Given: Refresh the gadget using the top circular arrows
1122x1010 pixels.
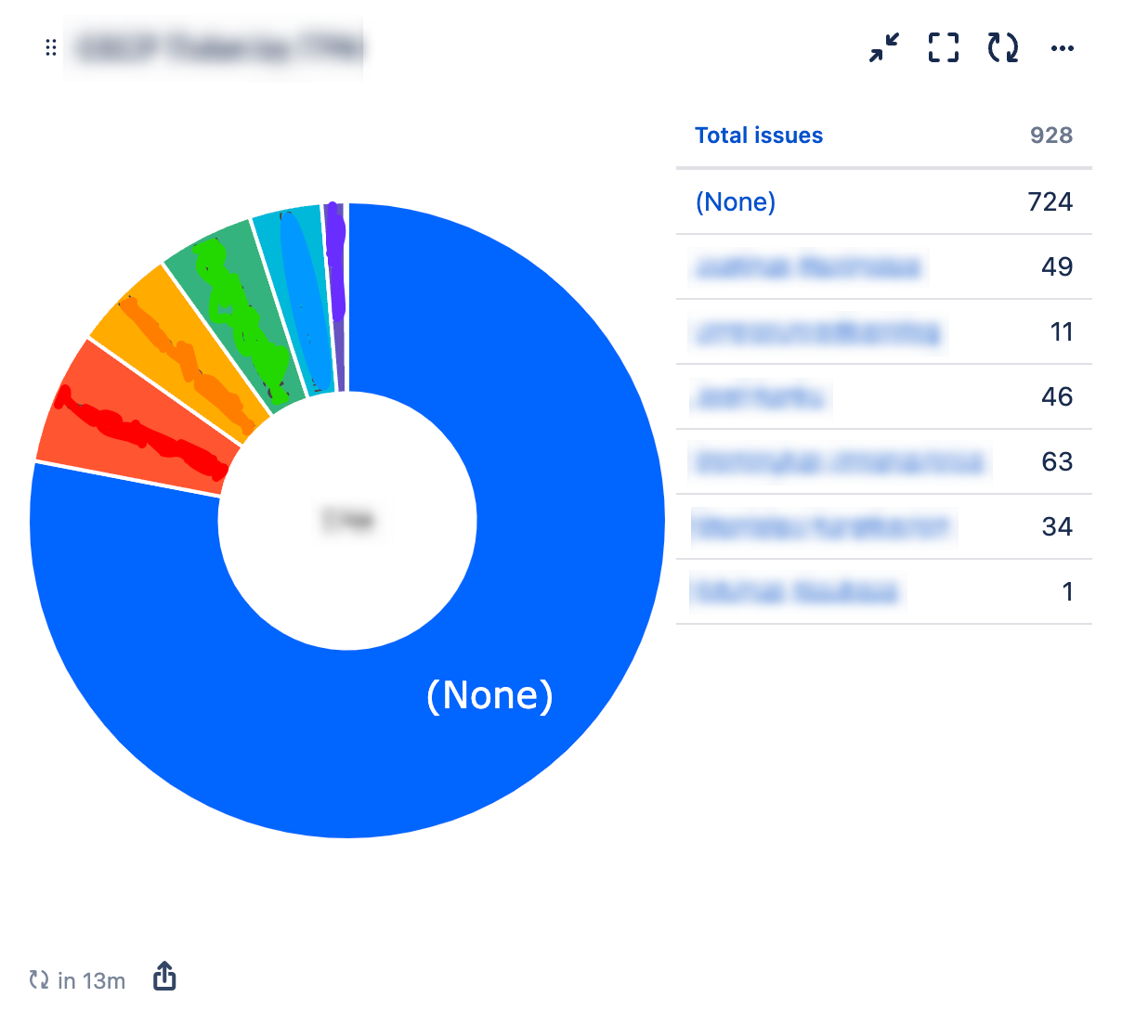Looking at the screenshot, I should pyautogui.click(x=1003, y=47).
